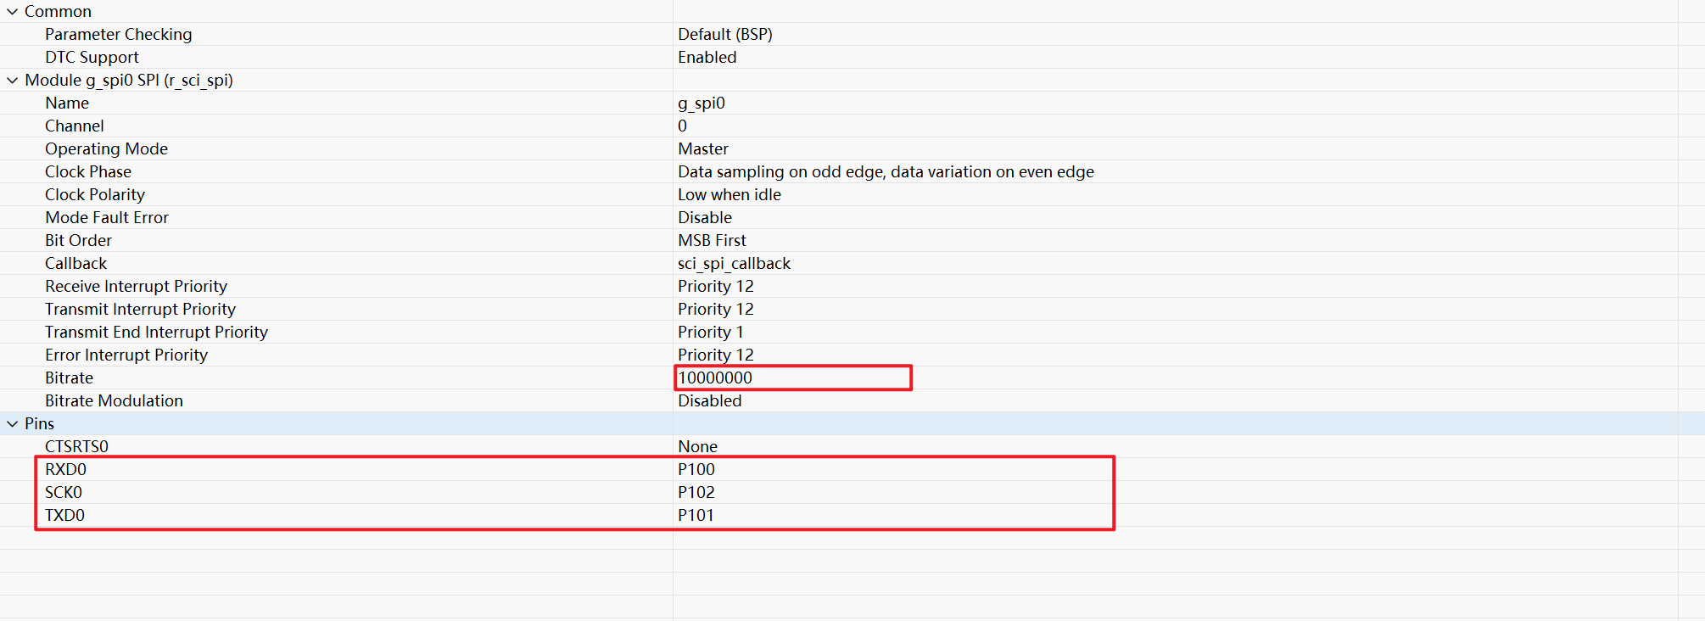Viewport: 1705px width, 621px height.
Task: Select SCK0 pin value P102
Action: pos(696,492)
